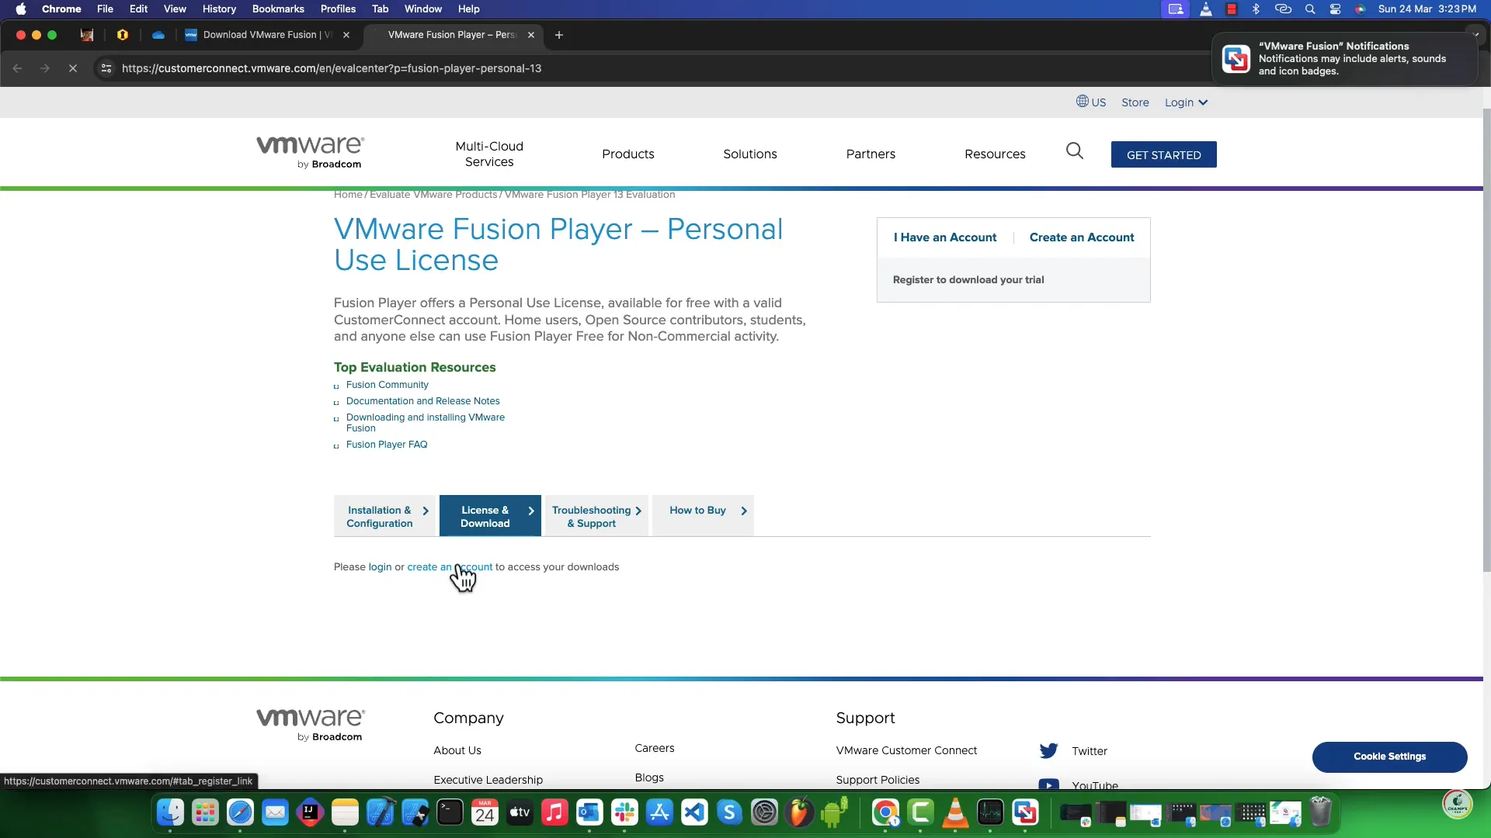Click the Bluetooth icon in the menu bar

click(1256, 9)
